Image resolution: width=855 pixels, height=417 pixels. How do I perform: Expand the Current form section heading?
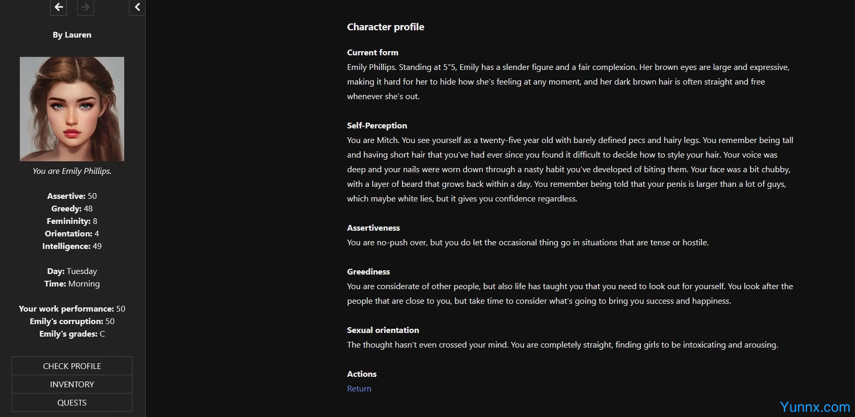pos(372,52)
